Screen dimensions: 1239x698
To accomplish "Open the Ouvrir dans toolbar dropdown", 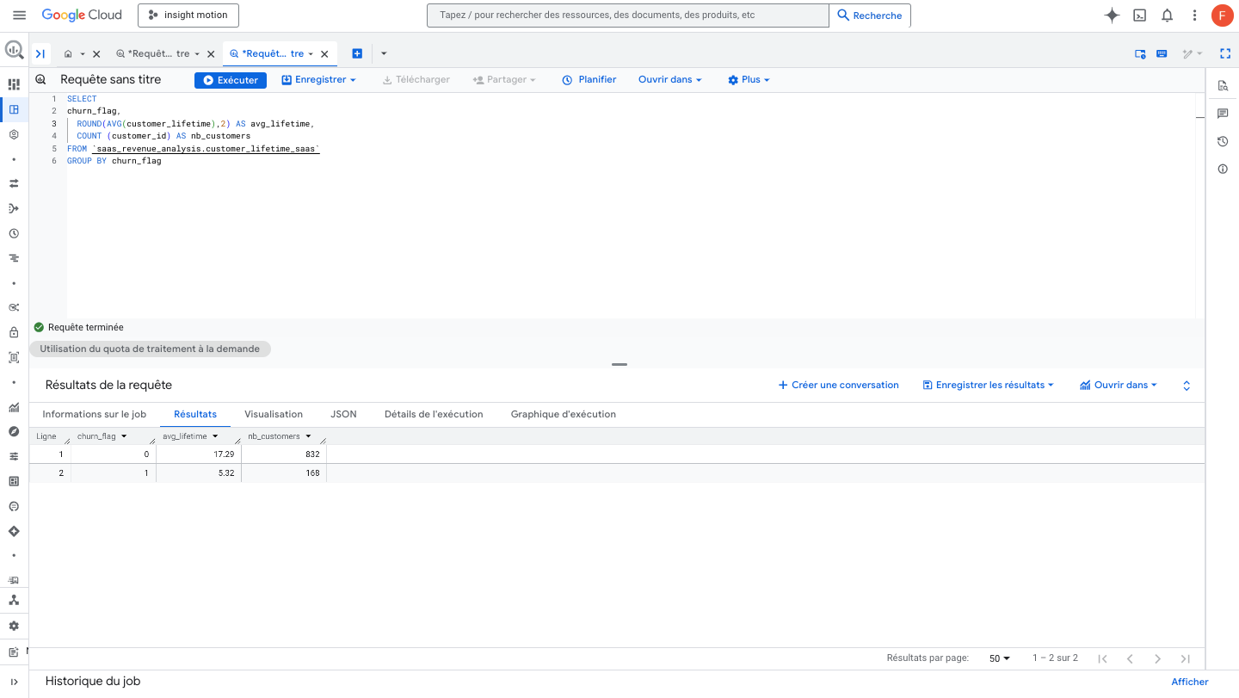I will click(x=670, y=80).
